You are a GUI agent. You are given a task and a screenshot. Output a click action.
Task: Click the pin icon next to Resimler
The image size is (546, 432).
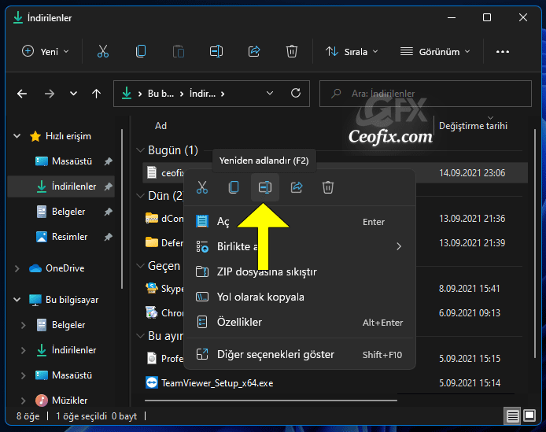tap(109, 237)
